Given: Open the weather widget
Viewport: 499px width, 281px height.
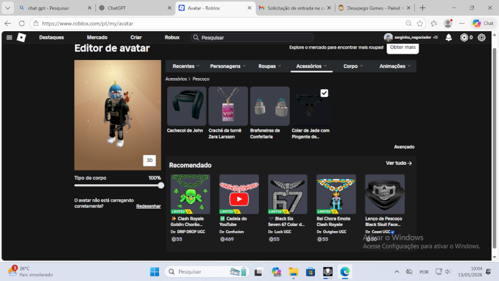Looking at the screenshot, I should coord(30,272).
